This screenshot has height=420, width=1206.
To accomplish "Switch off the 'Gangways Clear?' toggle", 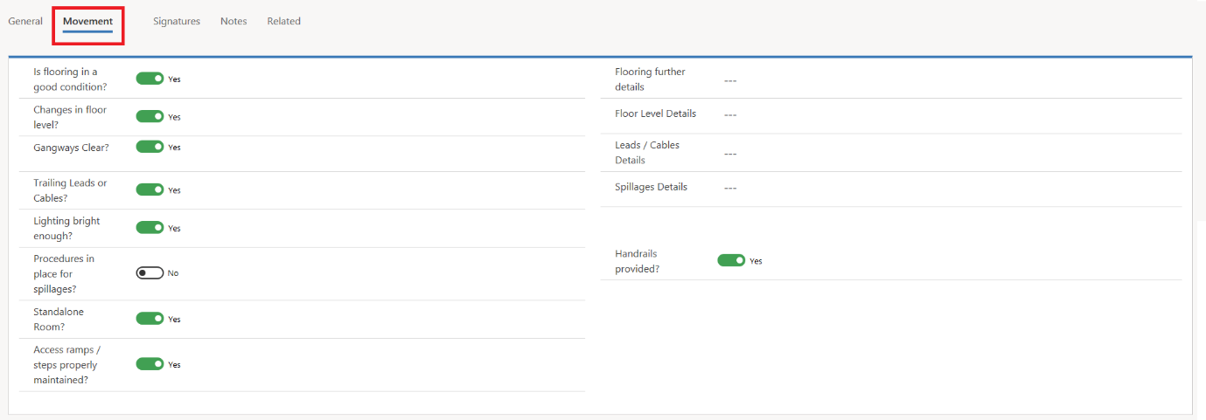I will [x=150, y=147].
